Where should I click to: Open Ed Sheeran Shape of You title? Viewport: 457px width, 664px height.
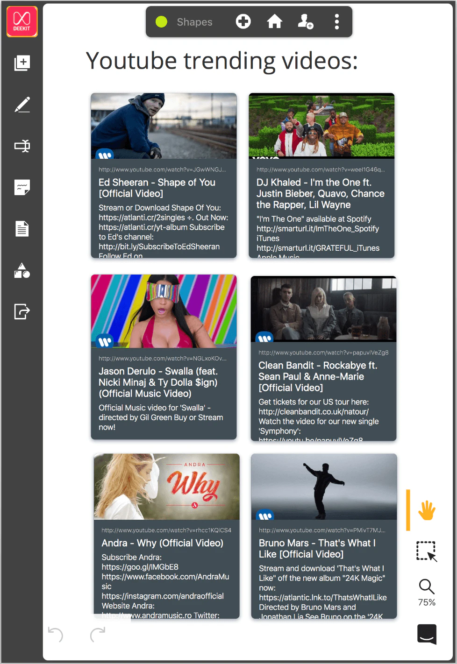tap(157, 188)
